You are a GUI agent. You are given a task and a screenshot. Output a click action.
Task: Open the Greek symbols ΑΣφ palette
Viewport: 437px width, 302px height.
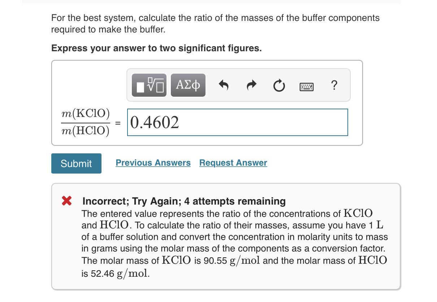(x=188, y=85)
